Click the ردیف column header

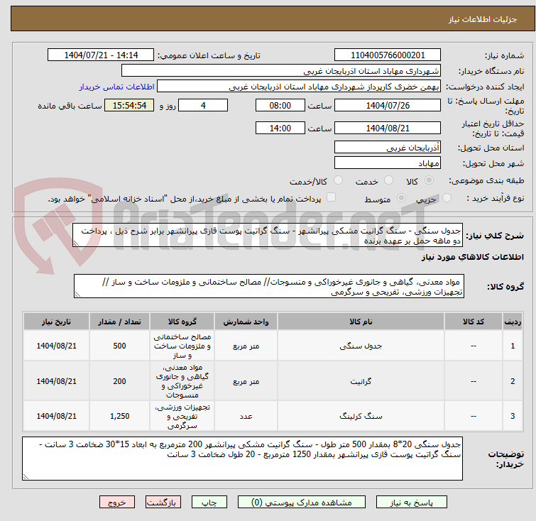click(x=513, y=322)
